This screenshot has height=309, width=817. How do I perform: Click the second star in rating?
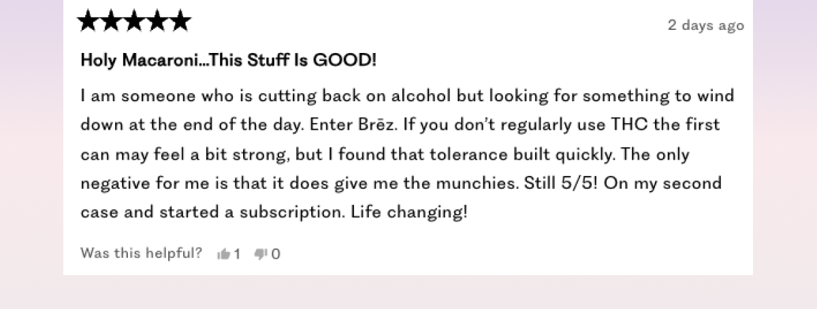112,22
